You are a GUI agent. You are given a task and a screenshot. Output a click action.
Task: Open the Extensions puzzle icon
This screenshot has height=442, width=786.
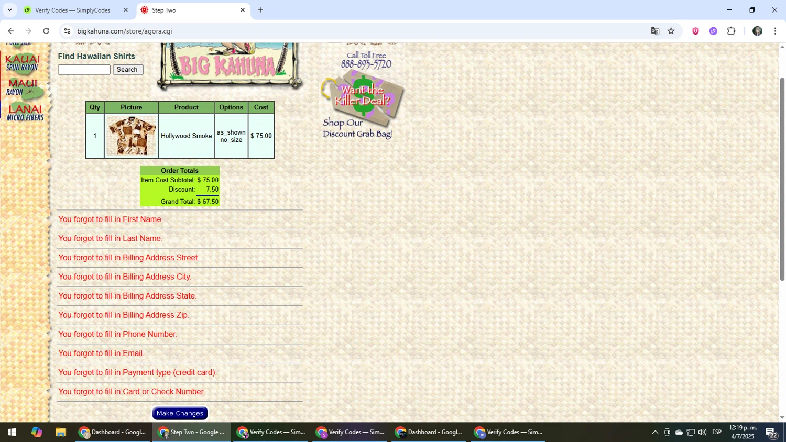pyautogui.click(x=732, y=31)
